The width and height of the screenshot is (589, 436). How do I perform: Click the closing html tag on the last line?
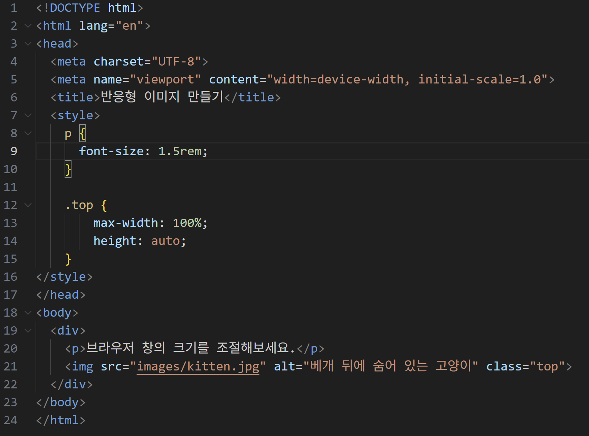coord(61,420)
